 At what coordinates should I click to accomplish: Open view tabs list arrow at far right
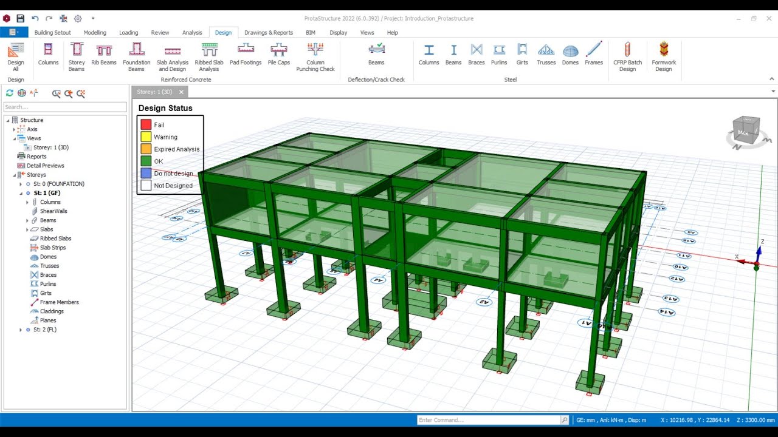773,92
